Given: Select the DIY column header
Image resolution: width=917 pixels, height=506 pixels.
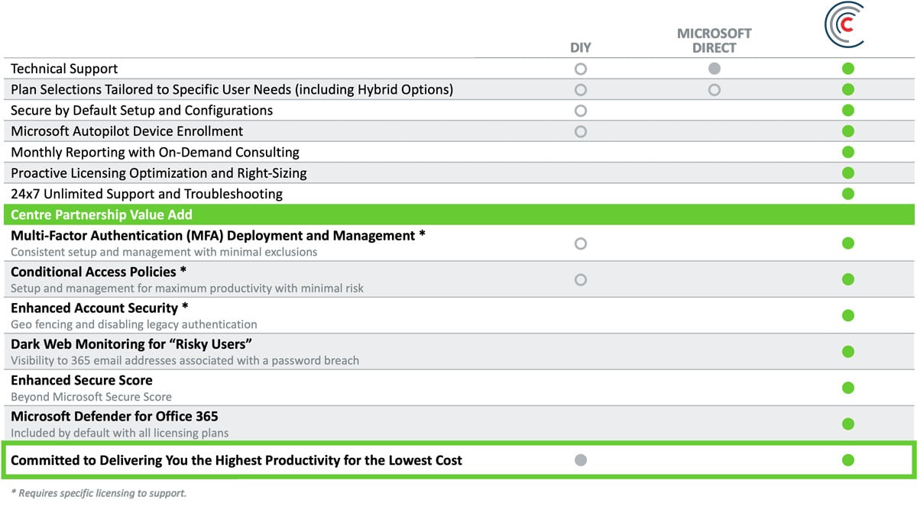Looking at the screenshot, I should pos(581,47).
